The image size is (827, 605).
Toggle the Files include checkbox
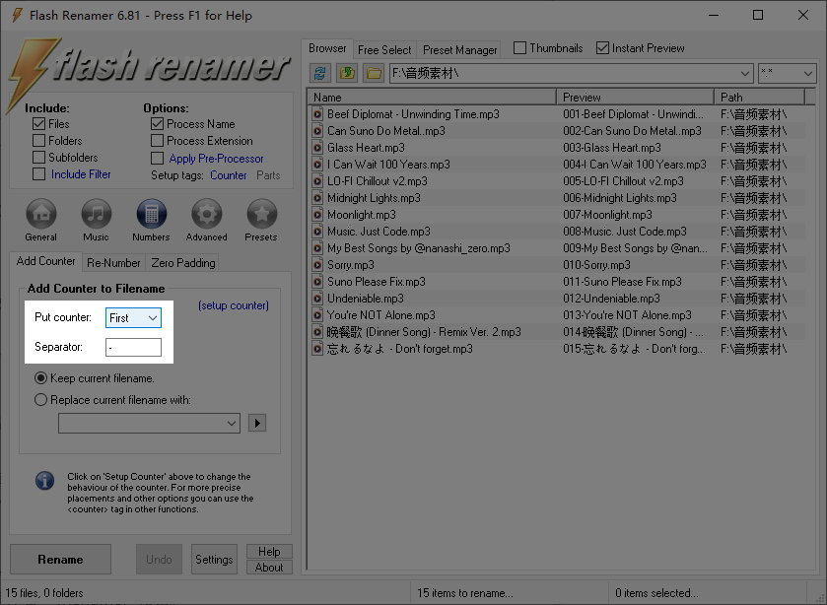38,124
